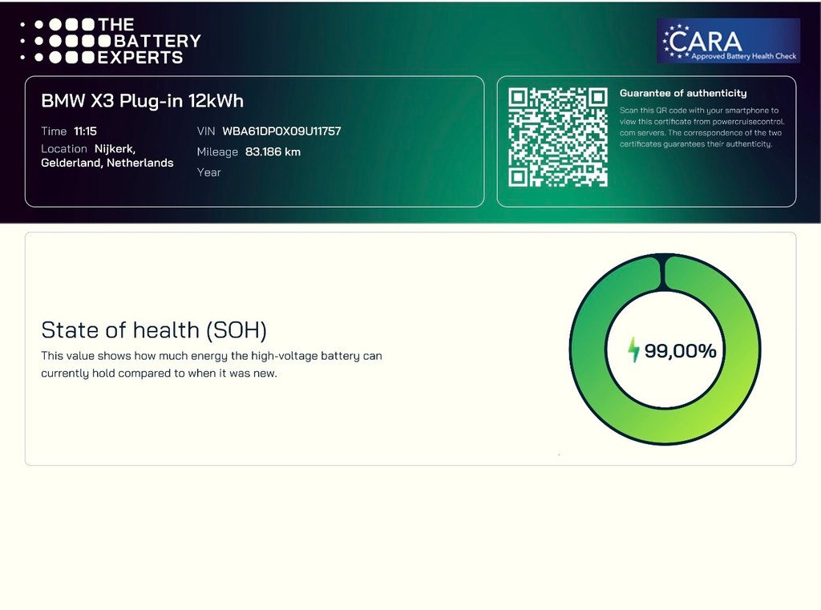Click the Mileage label
Screen dimensions: 821x610
point(217,151)
